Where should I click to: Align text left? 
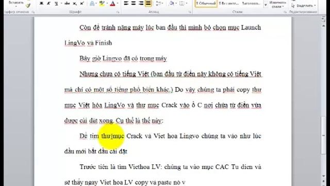tap(126, 3)
